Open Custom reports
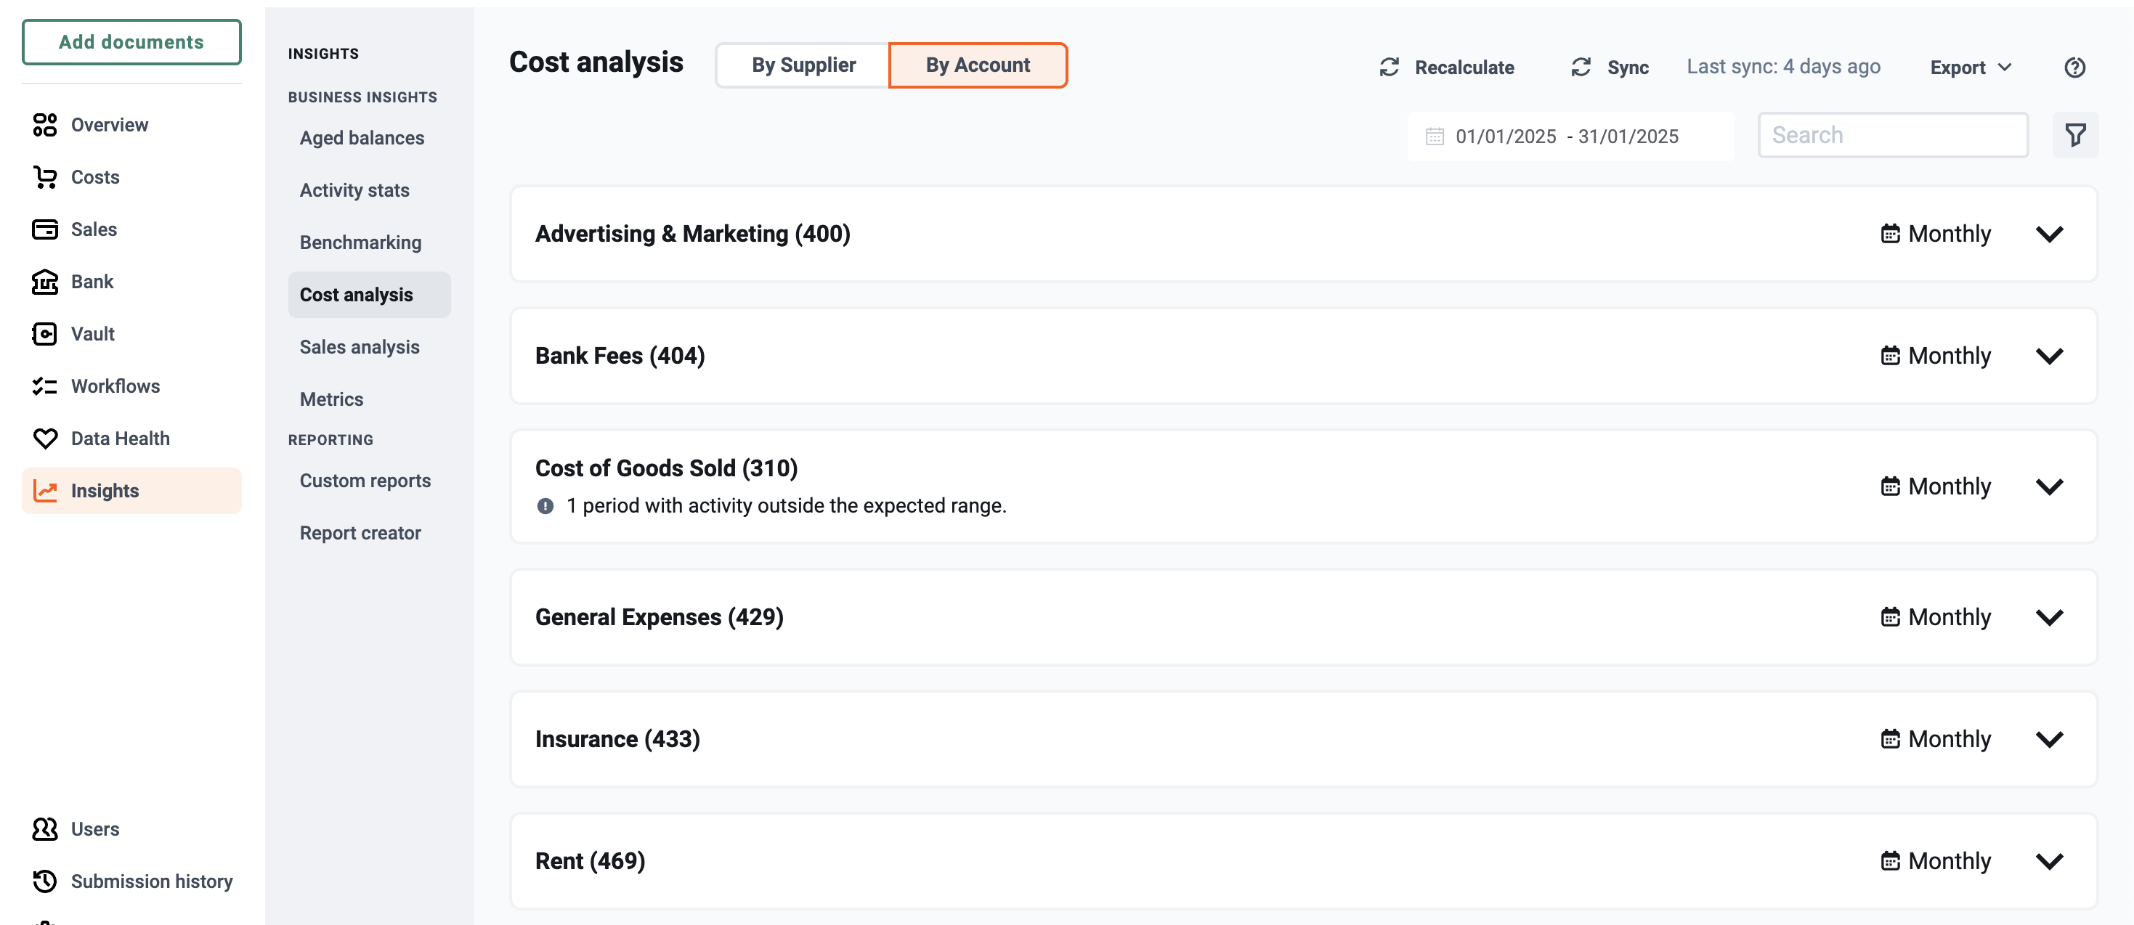Image resolution: width=2134 pixels, height=925 pixels. pyautogui.click(x=365, y=481)
